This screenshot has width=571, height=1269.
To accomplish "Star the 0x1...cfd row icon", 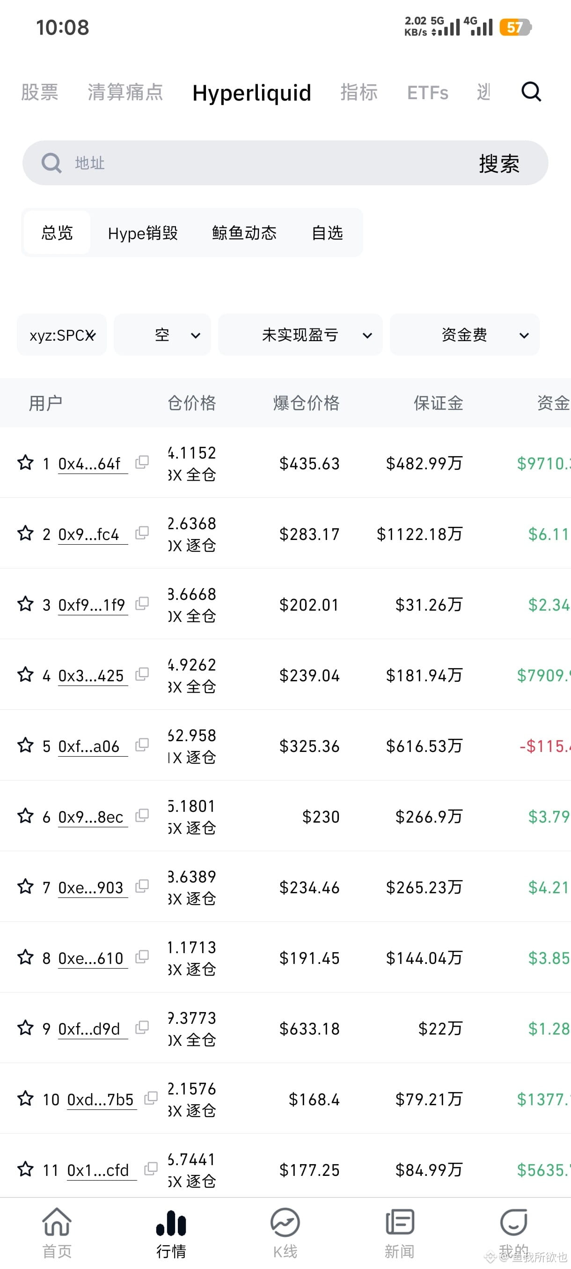I will (x=26, y=1169).
